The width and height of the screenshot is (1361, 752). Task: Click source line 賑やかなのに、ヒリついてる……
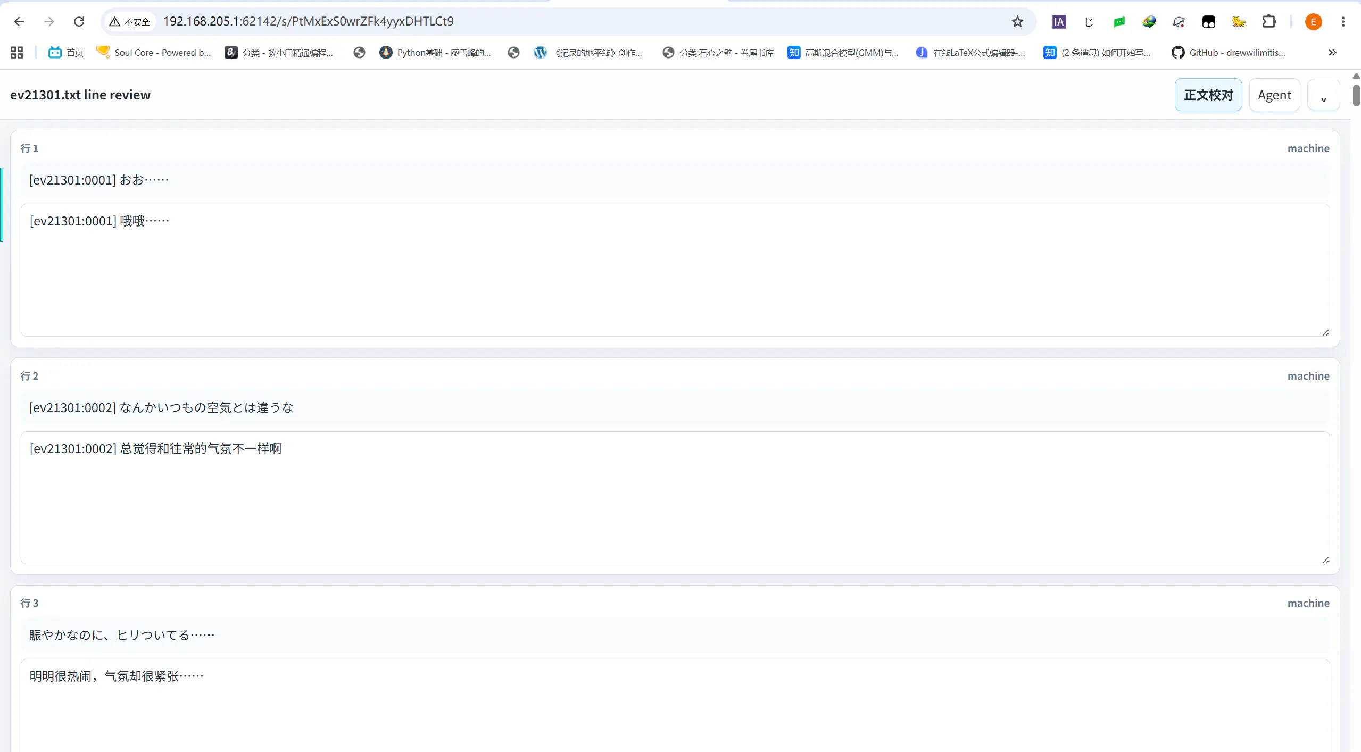675,635
